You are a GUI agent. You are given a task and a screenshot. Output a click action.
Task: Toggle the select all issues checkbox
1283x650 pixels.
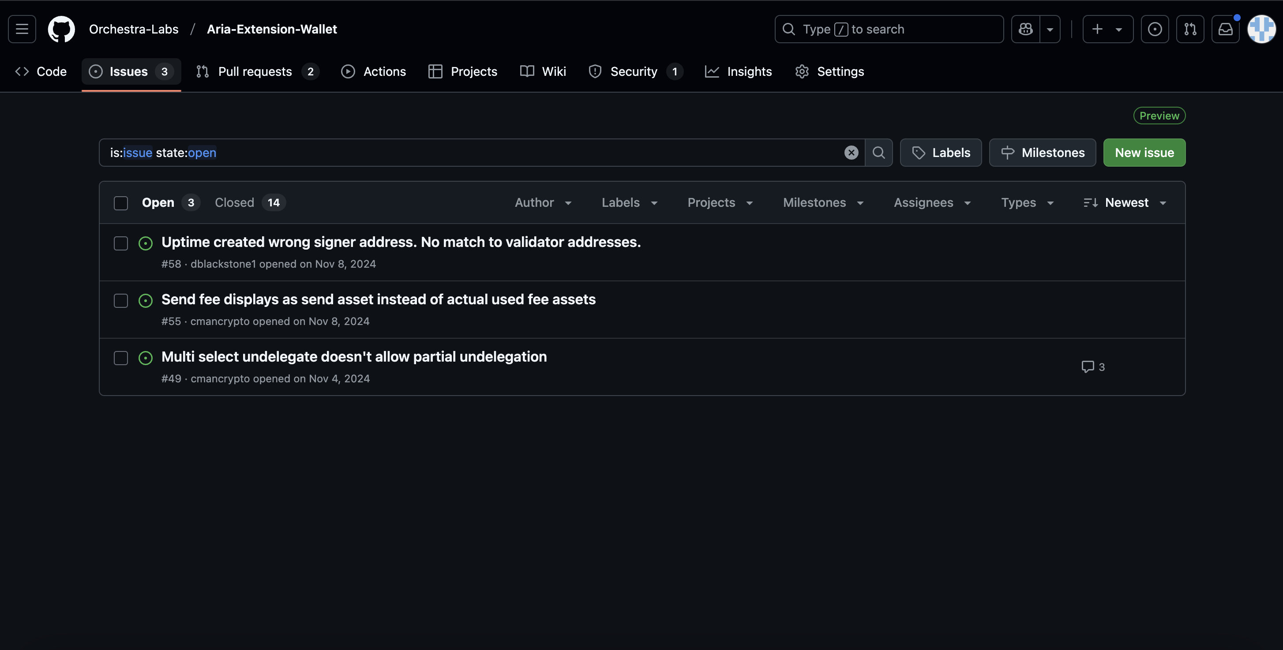[120, 203]
